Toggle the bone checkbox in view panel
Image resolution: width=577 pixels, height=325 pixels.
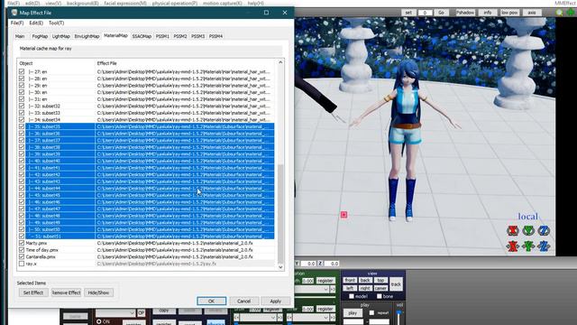[380, 296]
